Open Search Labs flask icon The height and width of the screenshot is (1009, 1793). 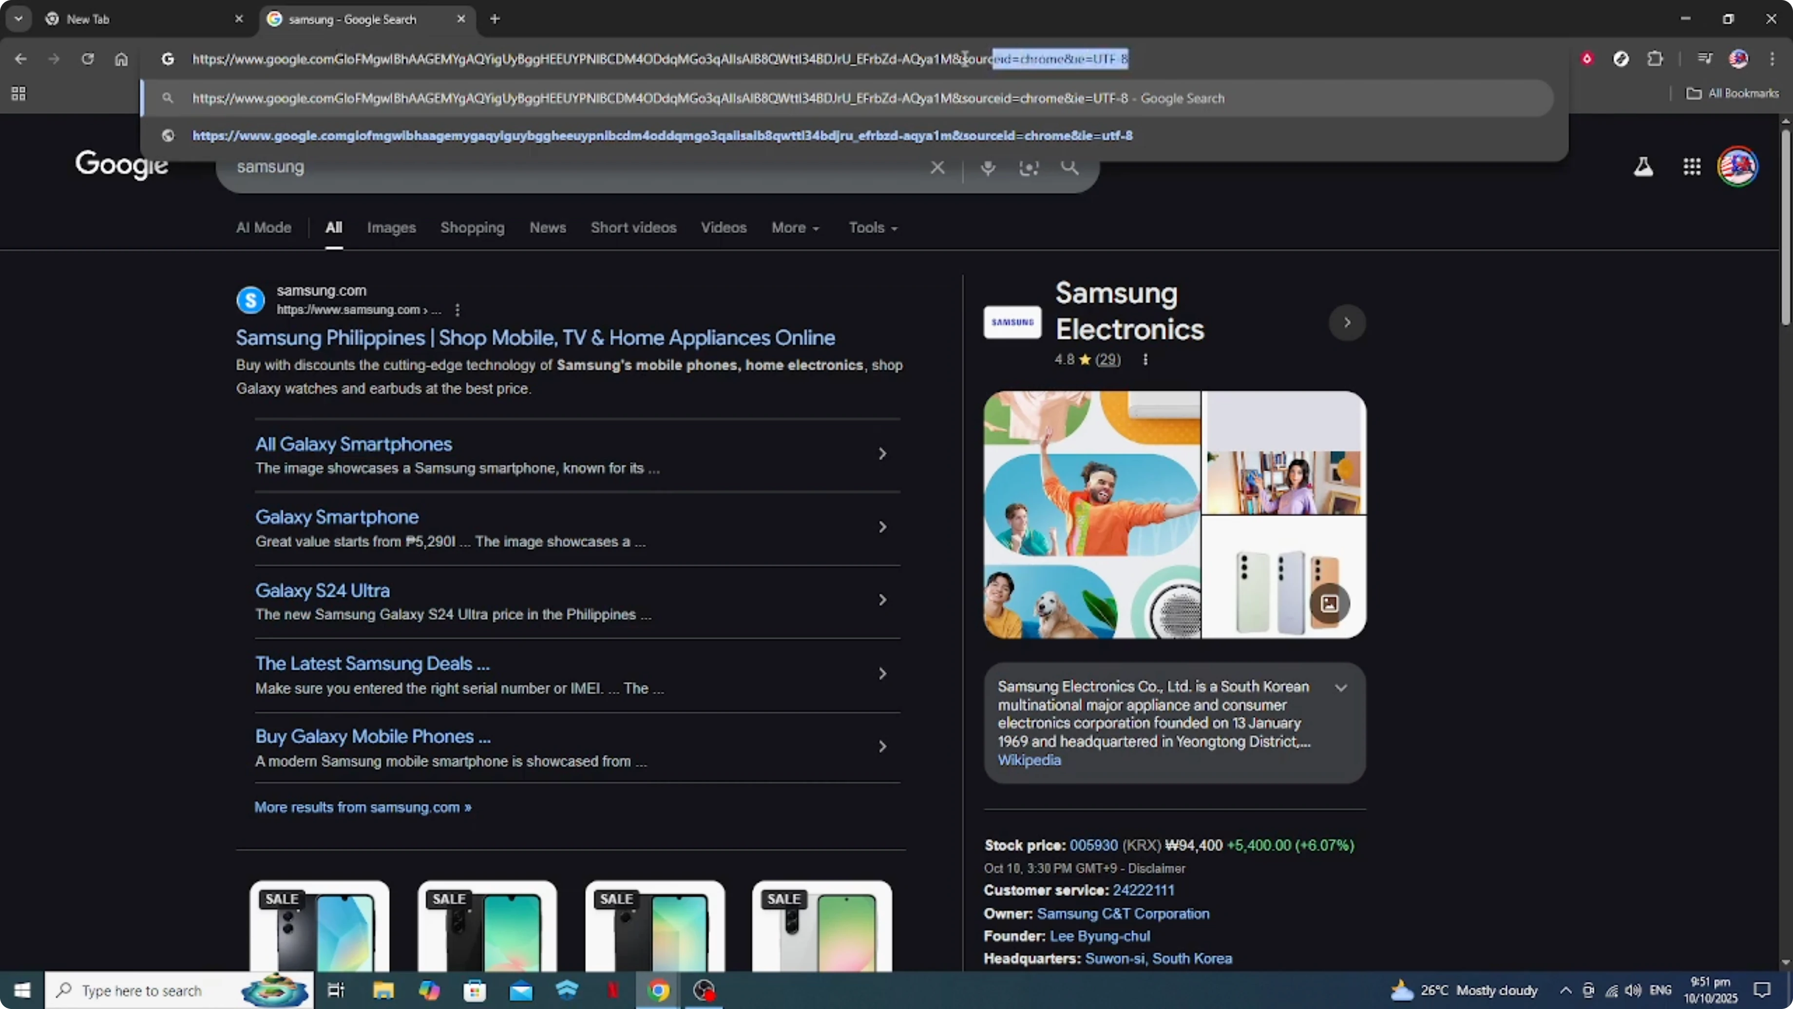tap(1643, 166)
